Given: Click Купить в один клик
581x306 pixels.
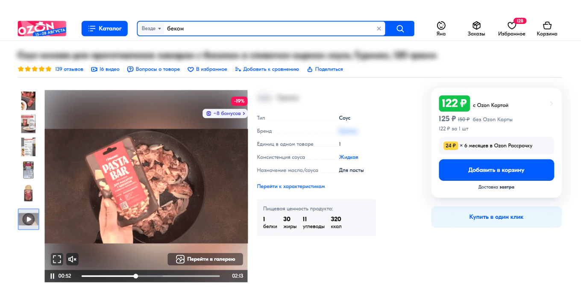Looking at the screenshot, I should point(496,217).
